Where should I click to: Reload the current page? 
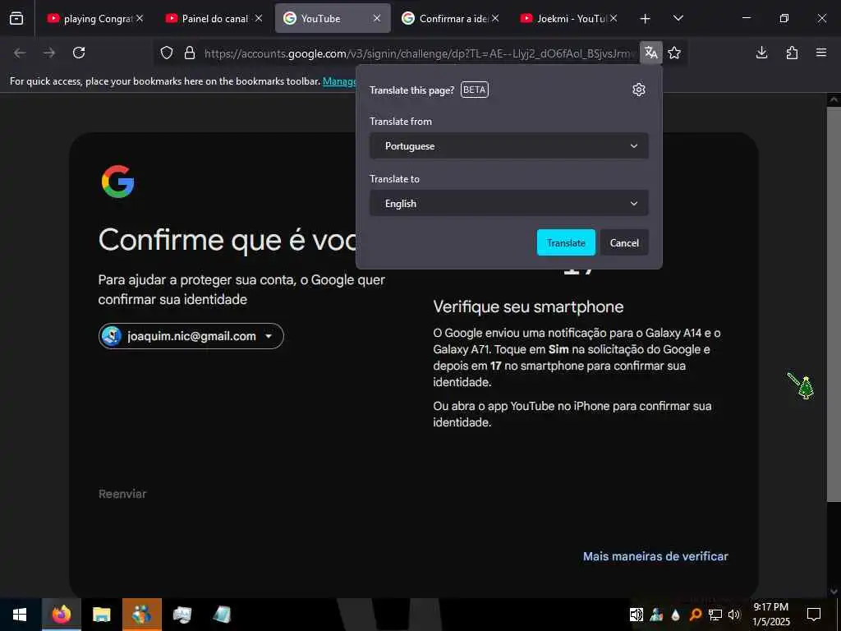coord(79,53)
